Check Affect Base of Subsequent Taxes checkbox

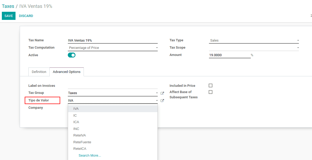coord(211,92)
